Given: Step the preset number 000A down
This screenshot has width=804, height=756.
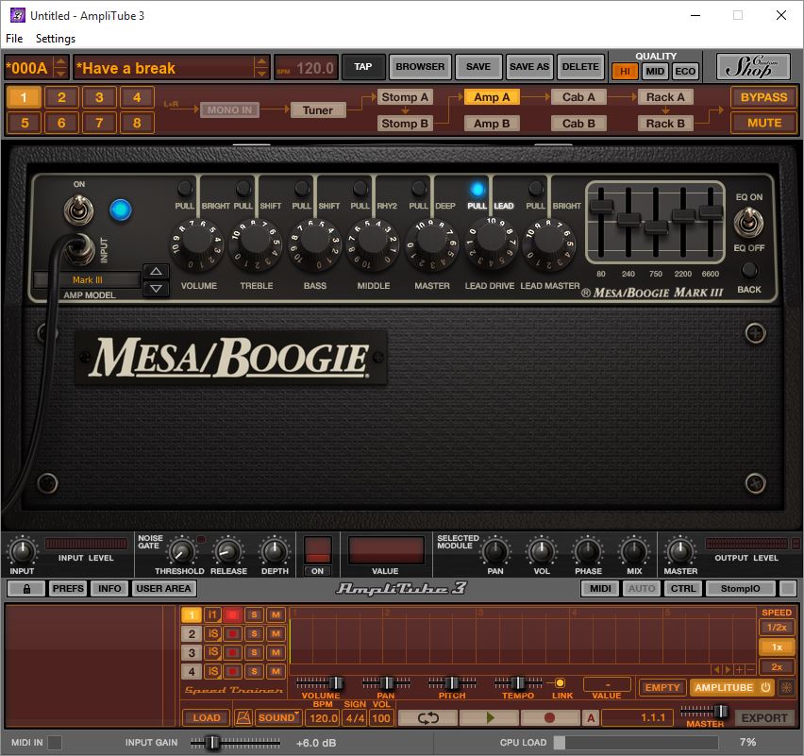Looking at the screenshot, I should click(61, 74).
